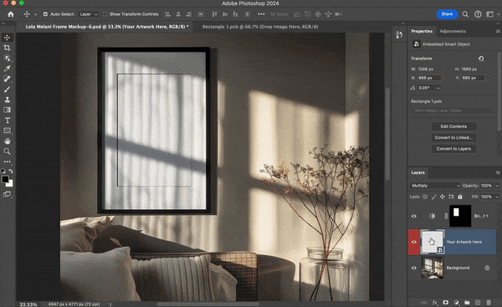Toggle Quick Mask mode icon

[x=7, y=194]
